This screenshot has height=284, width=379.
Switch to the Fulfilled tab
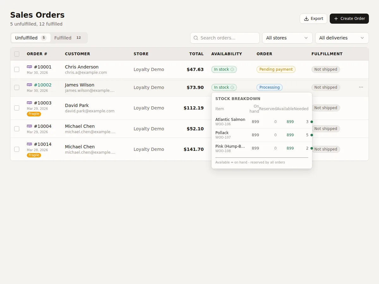point(68,38)
